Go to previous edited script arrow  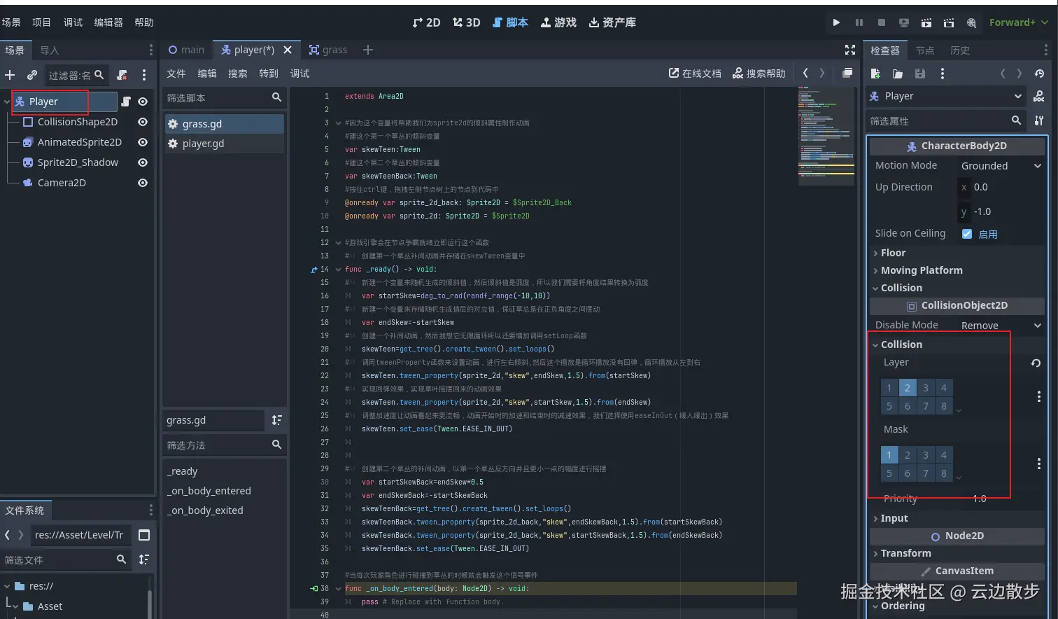click(805, 73)
